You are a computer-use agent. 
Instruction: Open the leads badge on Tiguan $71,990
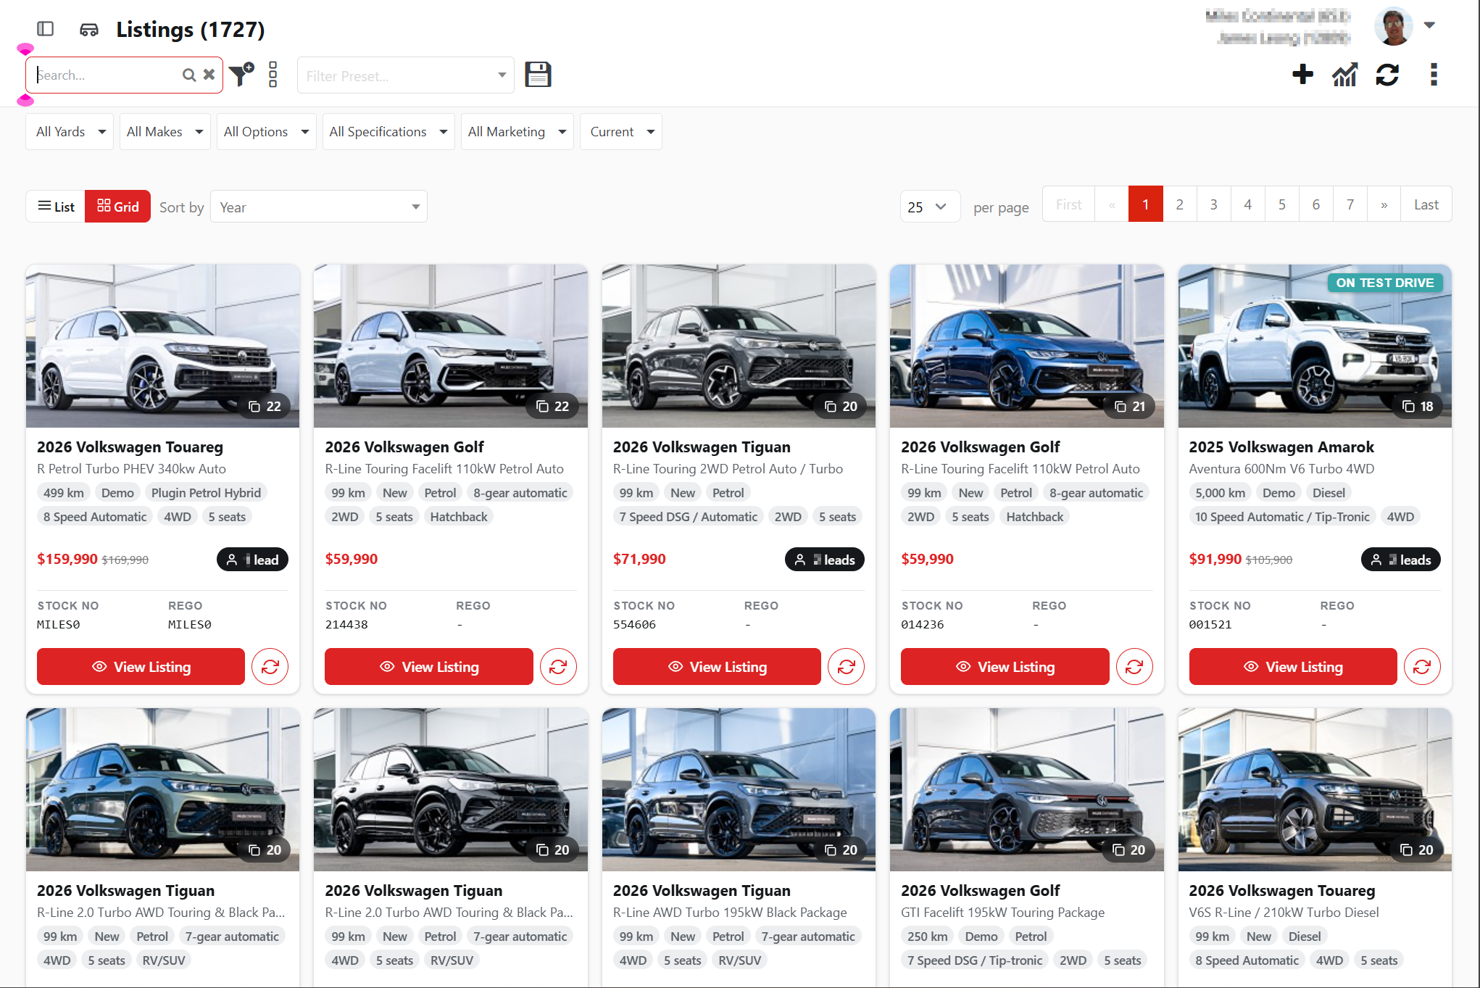[x=825, y=560]
